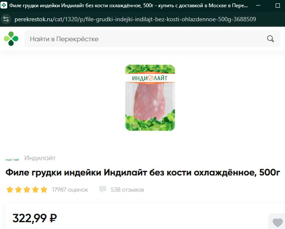Screen dimensions: 285x229
Task: Maximize the browser window
Action: [278, 6]
